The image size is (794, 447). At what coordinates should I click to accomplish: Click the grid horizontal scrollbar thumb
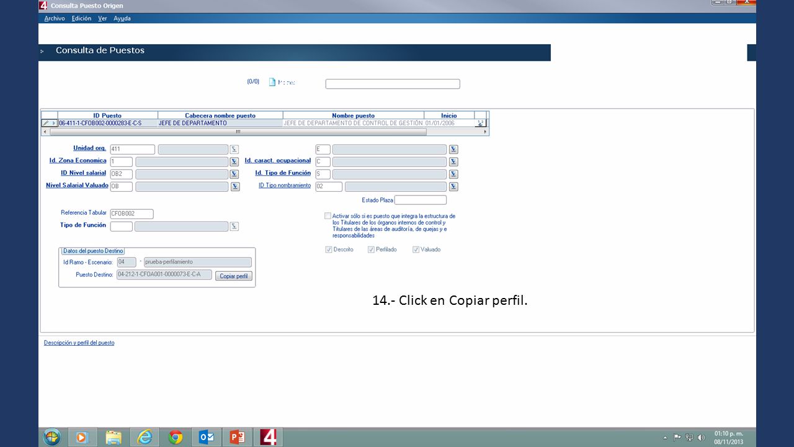[x=238, y=132]
